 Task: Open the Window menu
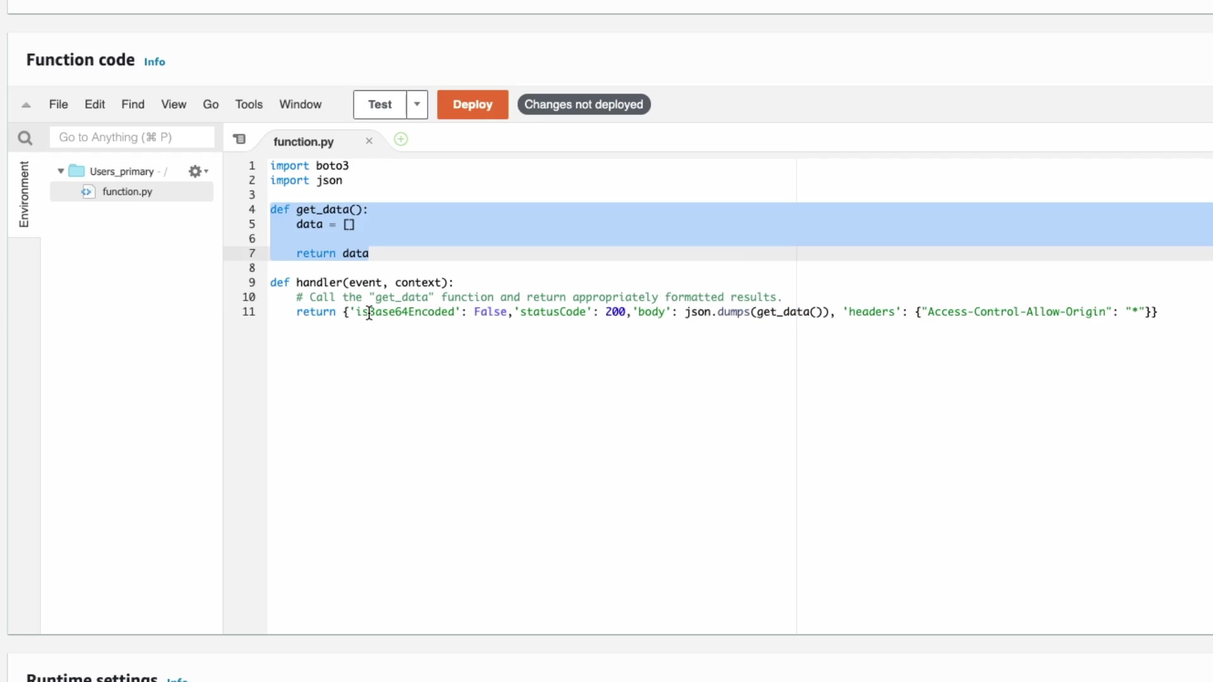300,104
